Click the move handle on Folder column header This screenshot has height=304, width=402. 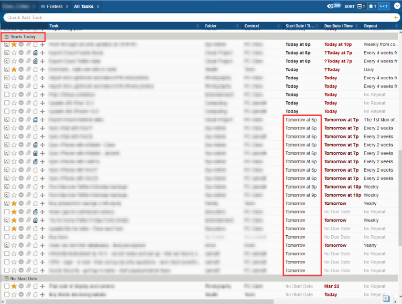pos(237,26)
